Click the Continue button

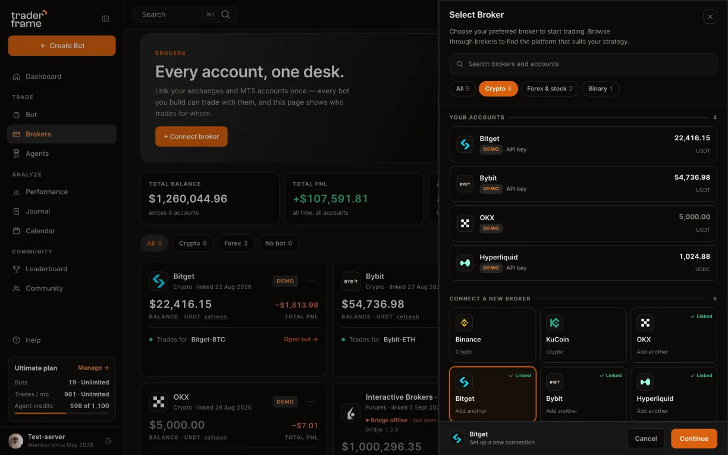click(x=694, y=438)
